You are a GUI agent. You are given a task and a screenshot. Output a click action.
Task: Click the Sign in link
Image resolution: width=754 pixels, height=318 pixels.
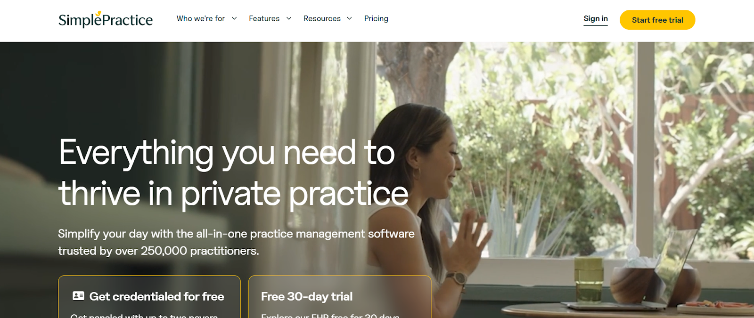coord(596,19)
